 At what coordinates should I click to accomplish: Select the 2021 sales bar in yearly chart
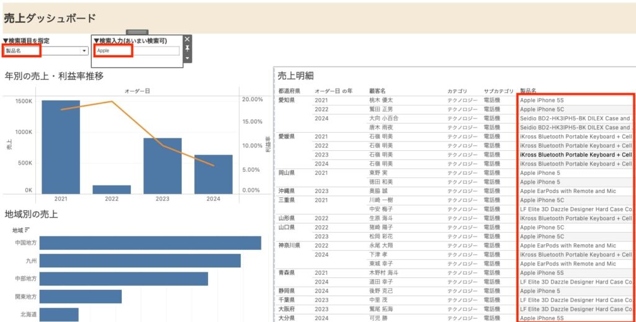point(60,146)
